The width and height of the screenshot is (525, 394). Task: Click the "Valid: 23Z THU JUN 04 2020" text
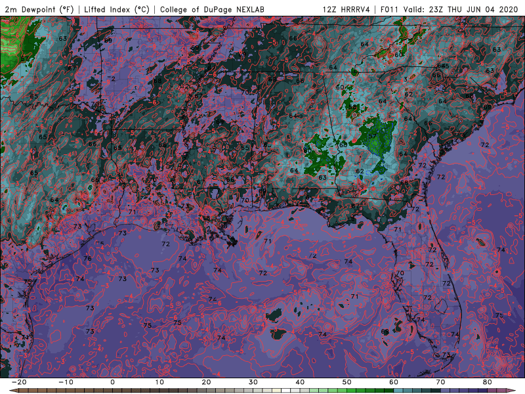(461, 9)
